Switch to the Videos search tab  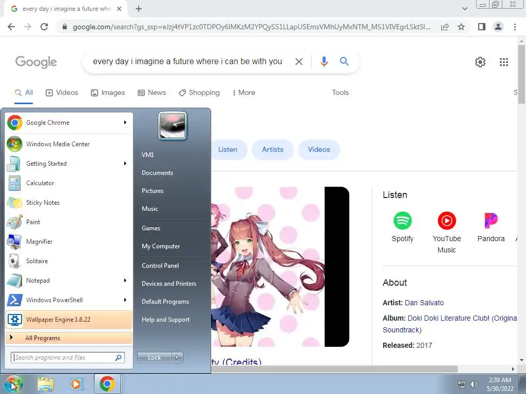pos(62,92)
